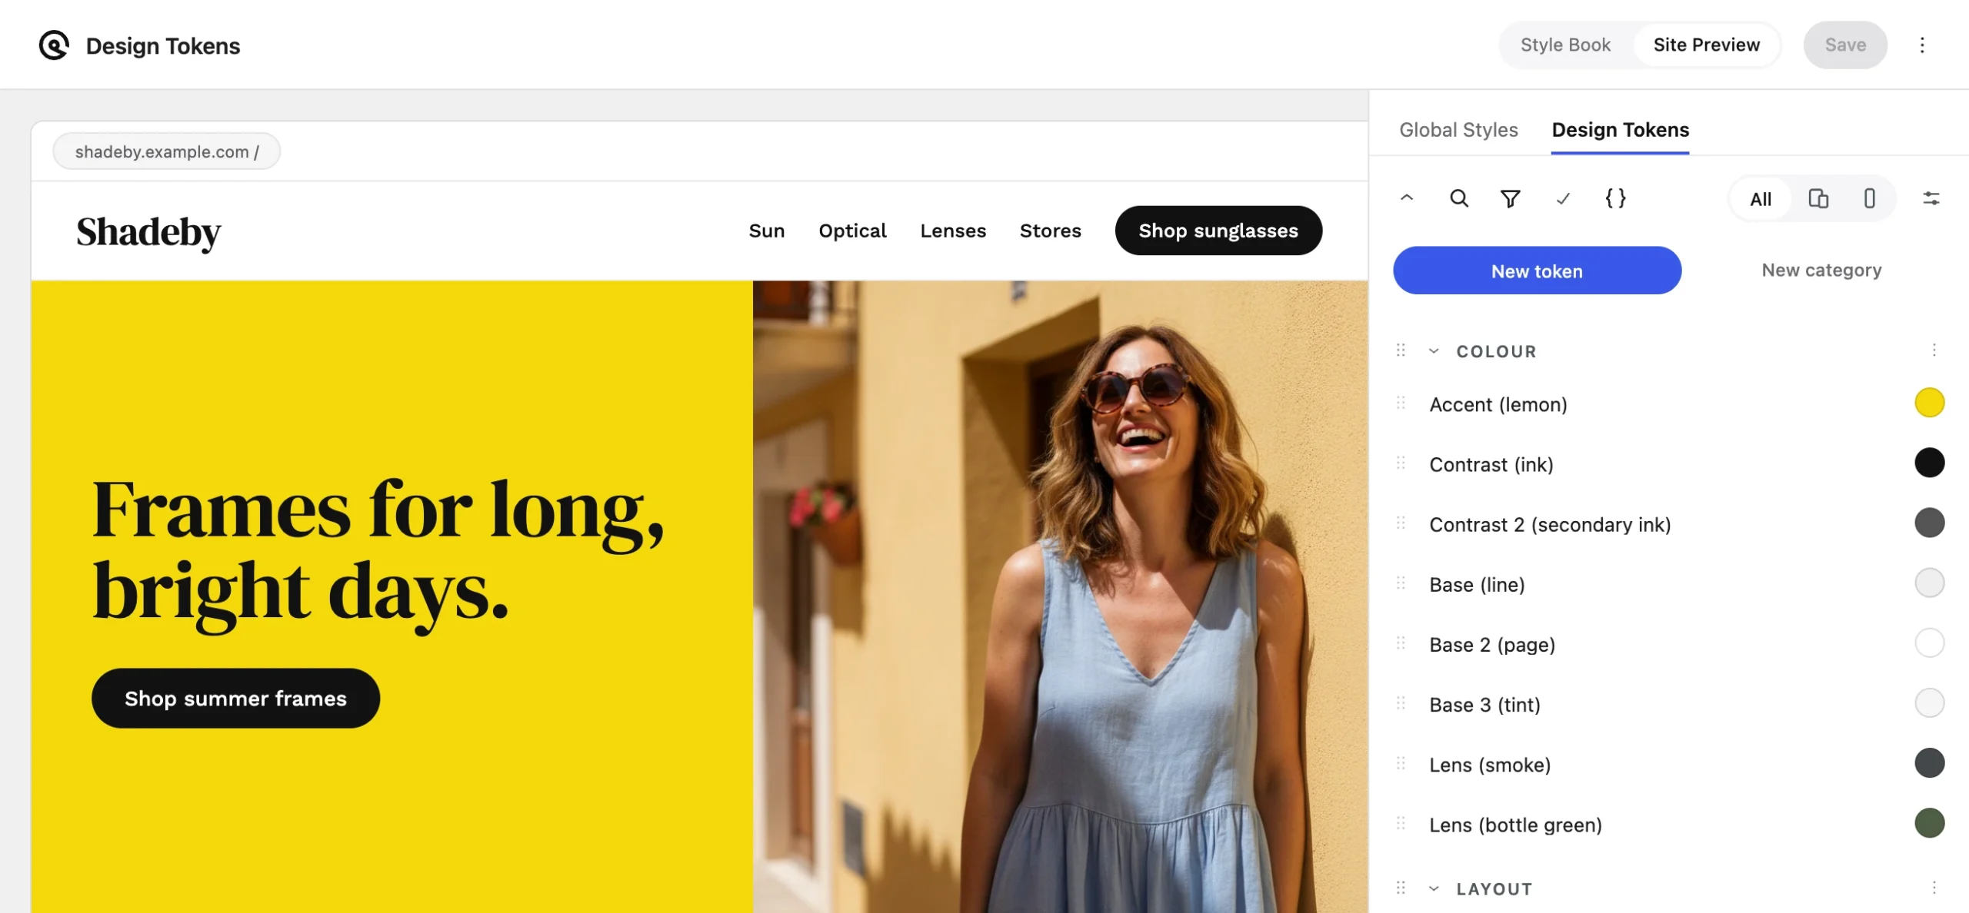The width and height of the screenshot is (1969, 913).
Task: Open the green Lens (bottle green) swatch
Action: (x=1929, y=823)
